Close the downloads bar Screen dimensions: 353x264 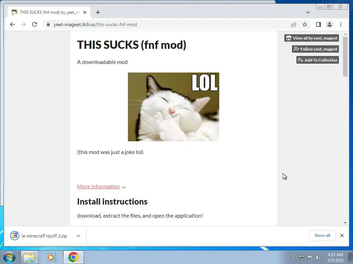click(342, 235)
